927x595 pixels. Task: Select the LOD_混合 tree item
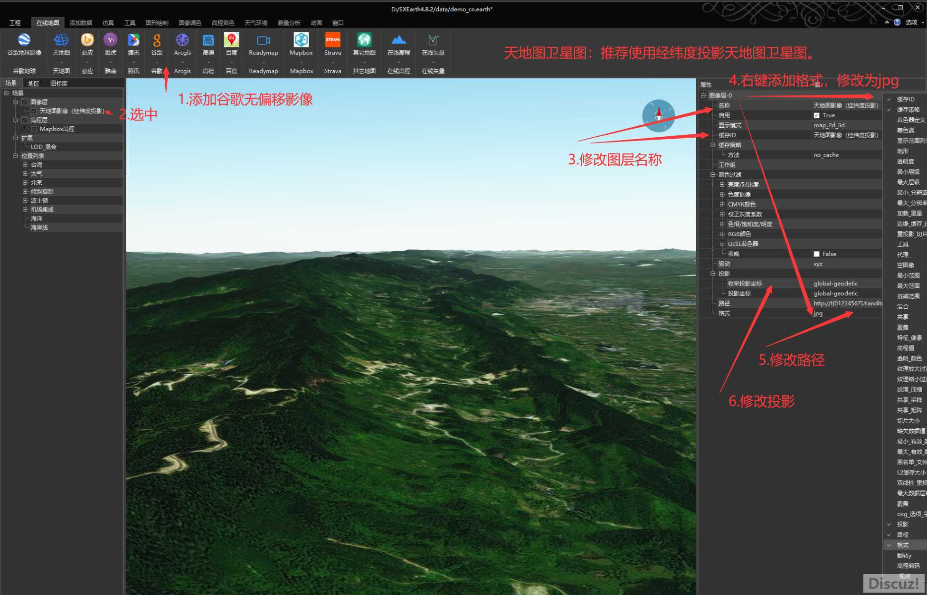[x=44, y=147]
